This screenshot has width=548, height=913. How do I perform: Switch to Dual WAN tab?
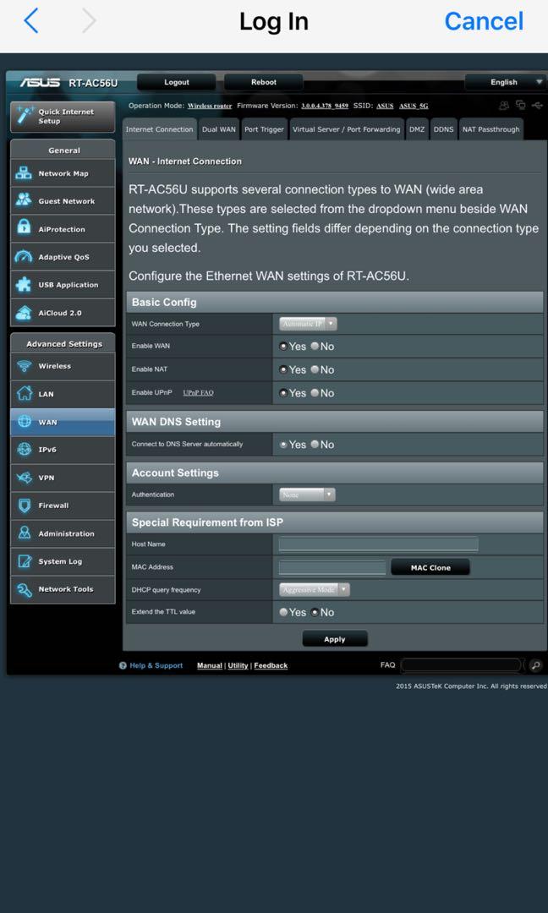(219, 129)
